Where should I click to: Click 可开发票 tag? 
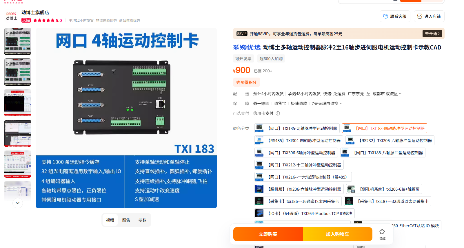coord(243,59)
